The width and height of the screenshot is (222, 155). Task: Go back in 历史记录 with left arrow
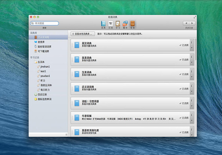tap(186, 23)
